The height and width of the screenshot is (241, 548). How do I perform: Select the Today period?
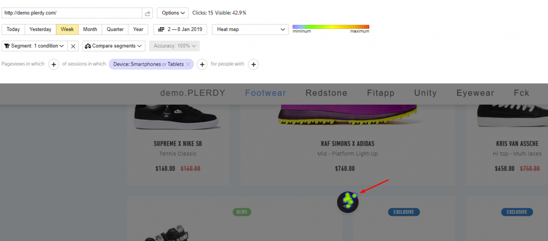click(x=13, y=29)
